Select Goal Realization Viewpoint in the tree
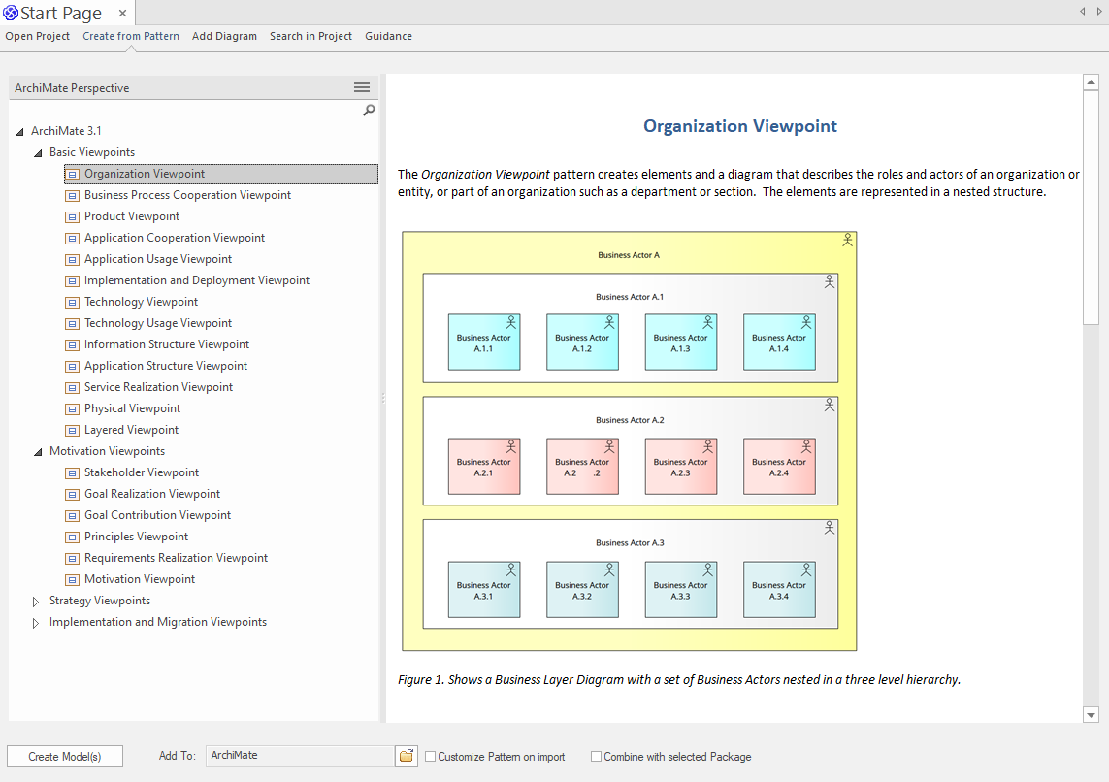The height and width of the screenshot is (782, 1109). pyautogui.click(x=152, y=494)
